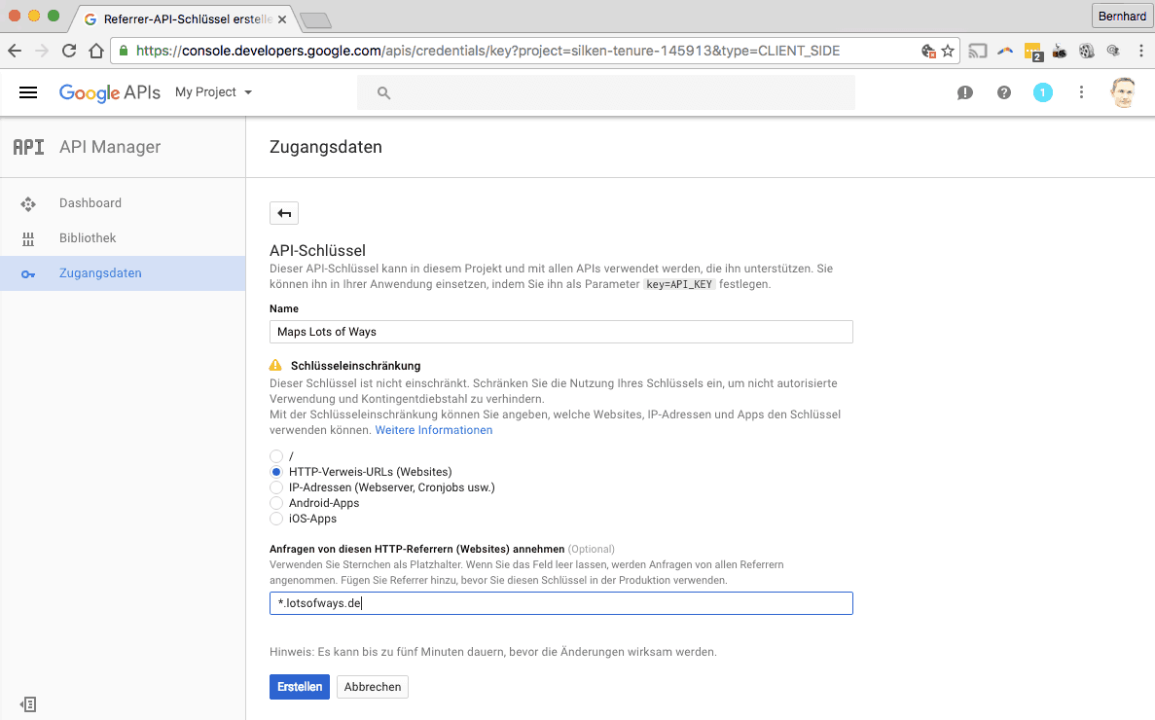Click the Weitere Informationen link

pos(433,429)
